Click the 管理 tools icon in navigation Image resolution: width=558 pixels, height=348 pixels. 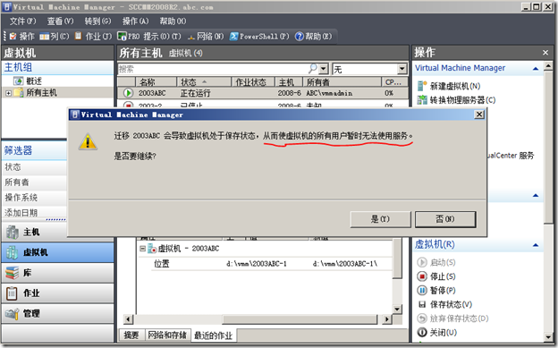(12, 313)
